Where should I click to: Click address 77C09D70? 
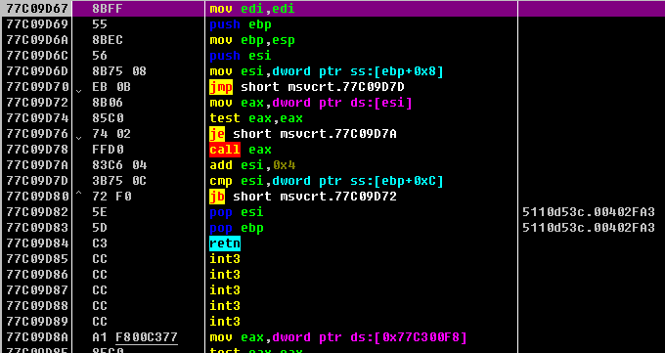[x=37, y=87]
